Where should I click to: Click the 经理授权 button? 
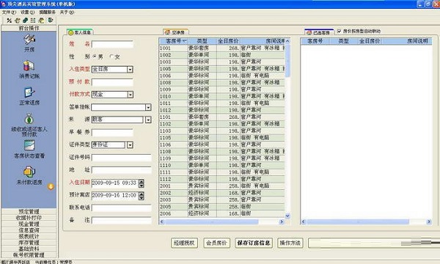point(184,243)
